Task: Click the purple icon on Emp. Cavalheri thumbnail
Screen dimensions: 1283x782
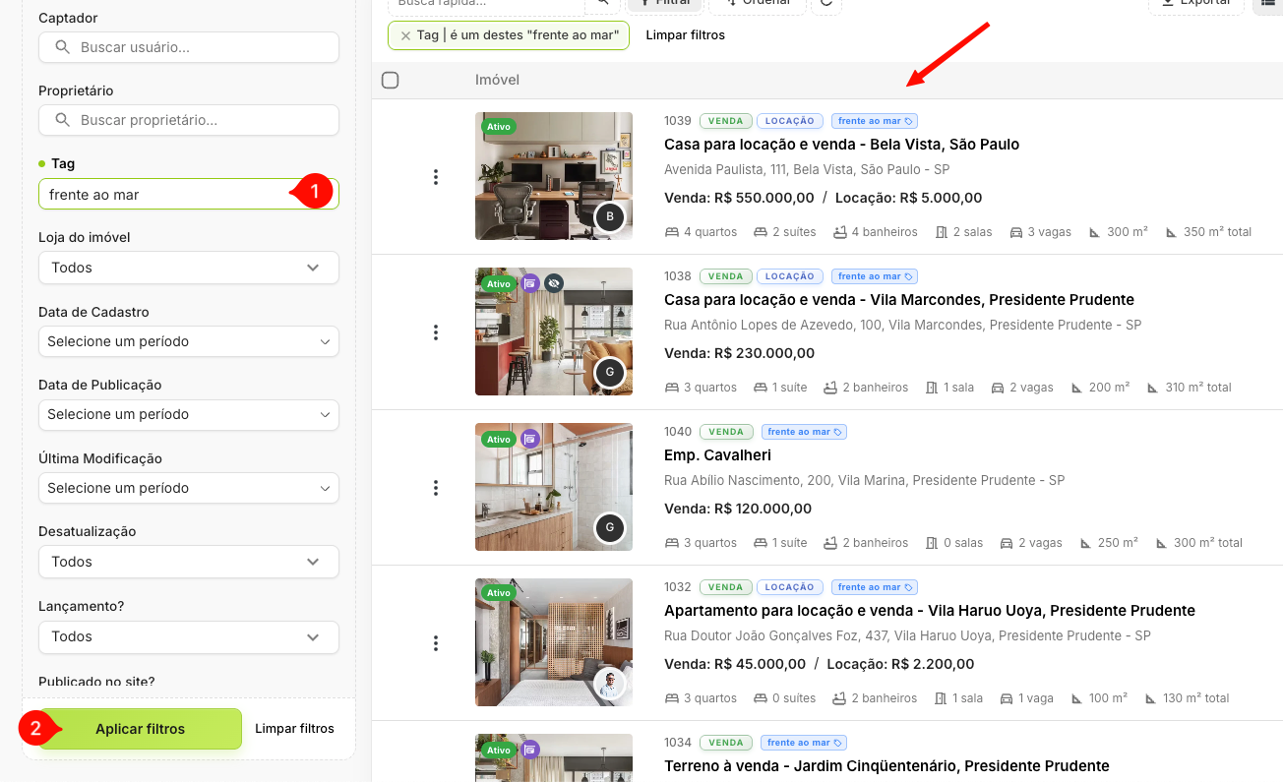Action: 530,439
